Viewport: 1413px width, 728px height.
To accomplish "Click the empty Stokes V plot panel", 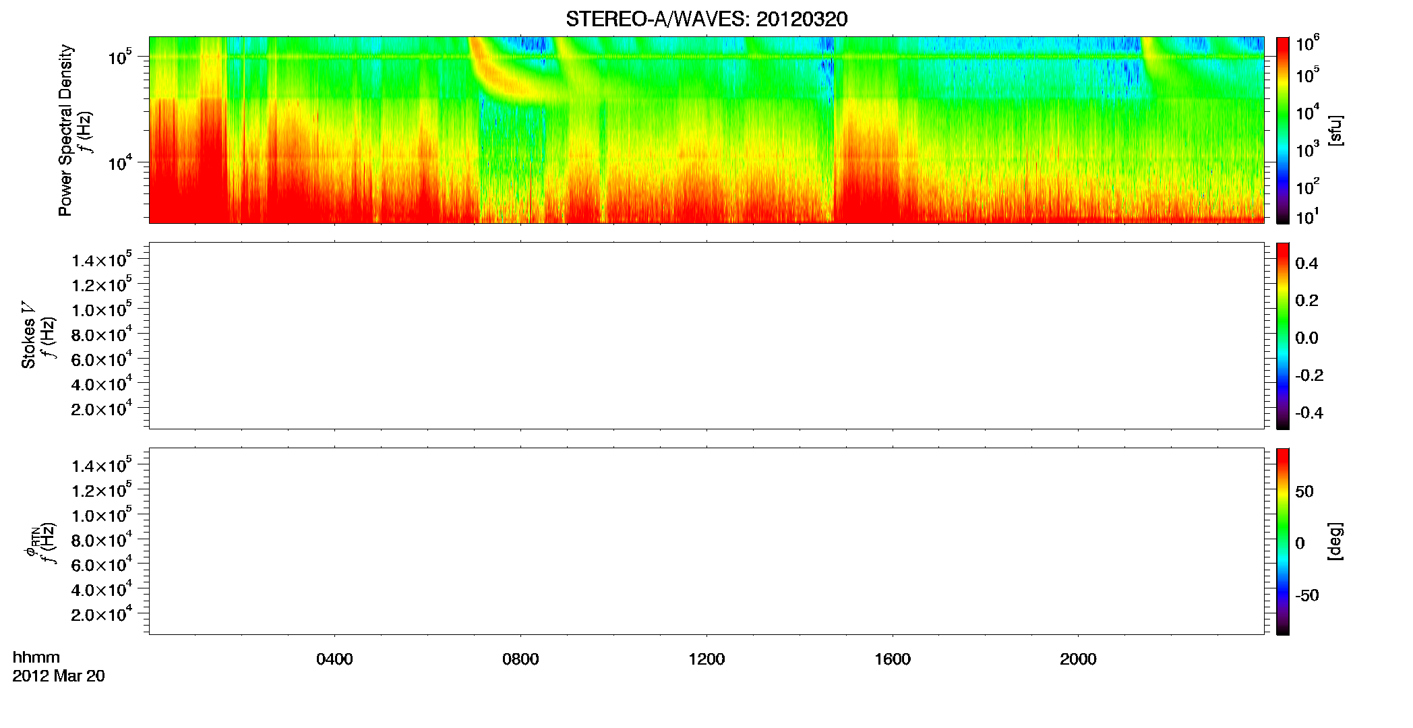I will [x=706, y=336].
